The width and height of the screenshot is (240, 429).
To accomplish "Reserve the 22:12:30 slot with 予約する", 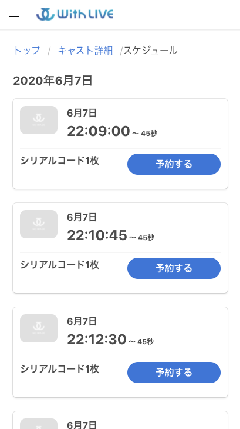I will pos(174,373).
